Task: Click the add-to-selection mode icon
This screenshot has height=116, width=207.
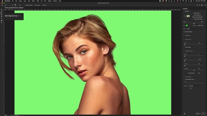Action: (x=10, y=5)
